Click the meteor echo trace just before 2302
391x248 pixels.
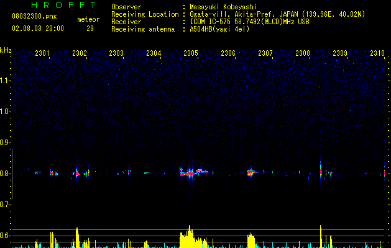point(77,172)
